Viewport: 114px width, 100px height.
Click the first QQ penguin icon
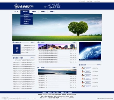(x=82, y=68)
